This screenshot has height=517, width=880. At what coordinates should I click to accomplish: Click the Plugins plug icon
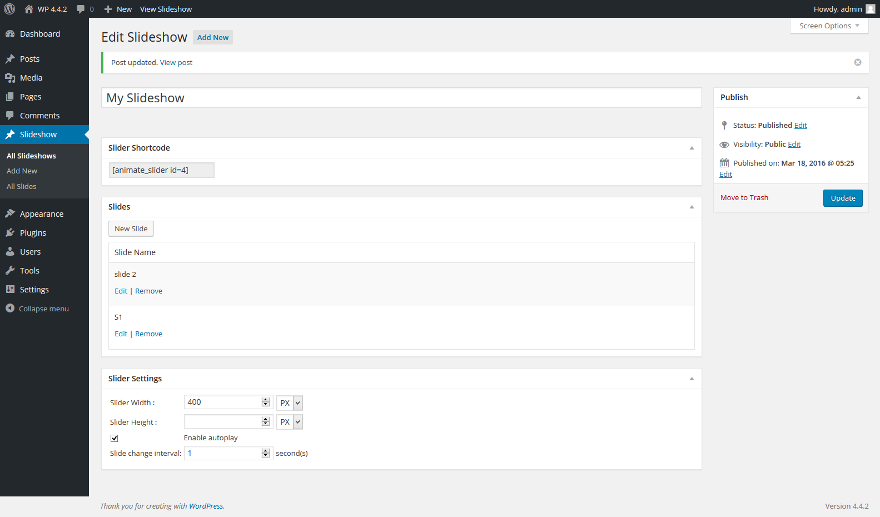[10, 233]
